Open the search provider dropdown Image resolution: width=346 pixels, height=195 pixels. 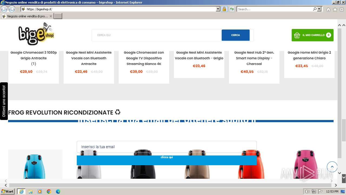320,9
